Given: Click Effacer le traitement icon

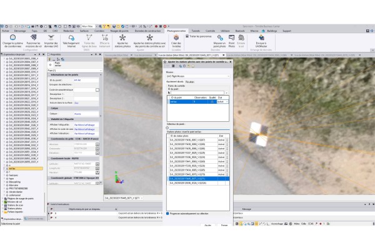Looking at the screenshot, I should [105, 37].
